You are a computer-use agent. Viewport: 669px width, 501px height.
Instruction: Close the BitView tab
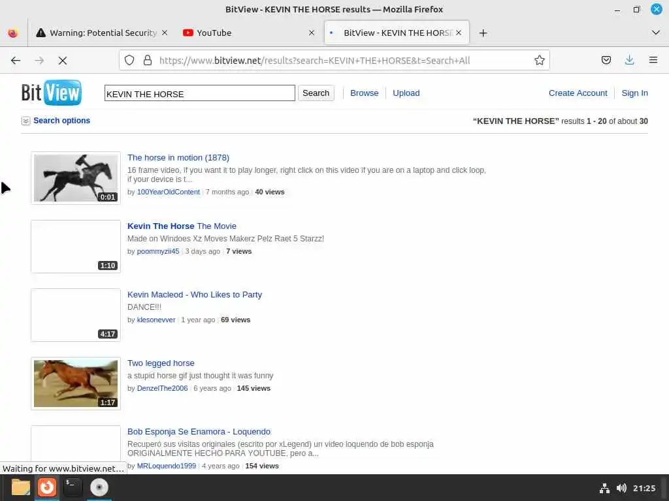459,33
